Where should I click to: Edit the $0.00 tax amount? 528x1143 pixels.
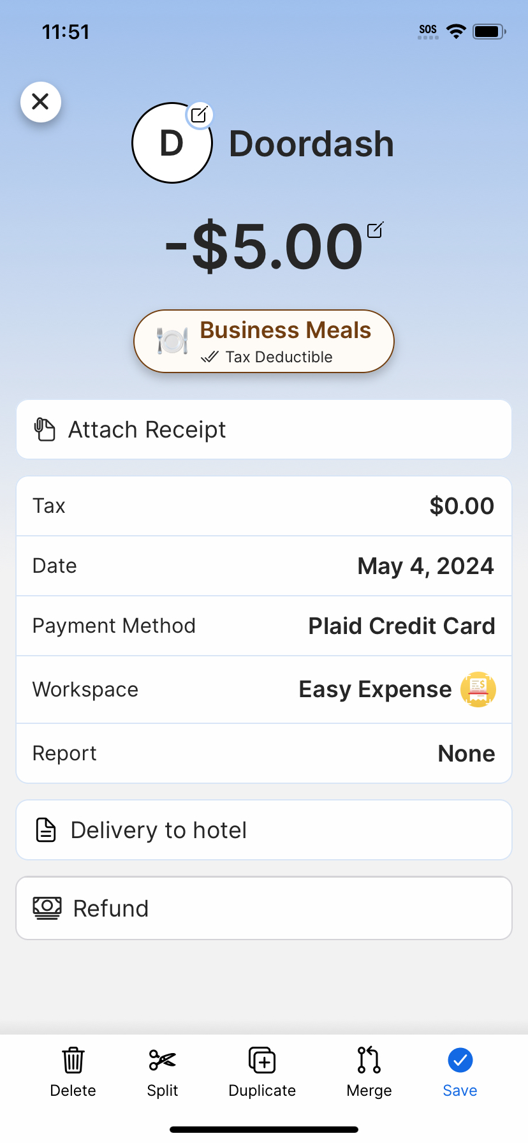click(x=462, y=506)
